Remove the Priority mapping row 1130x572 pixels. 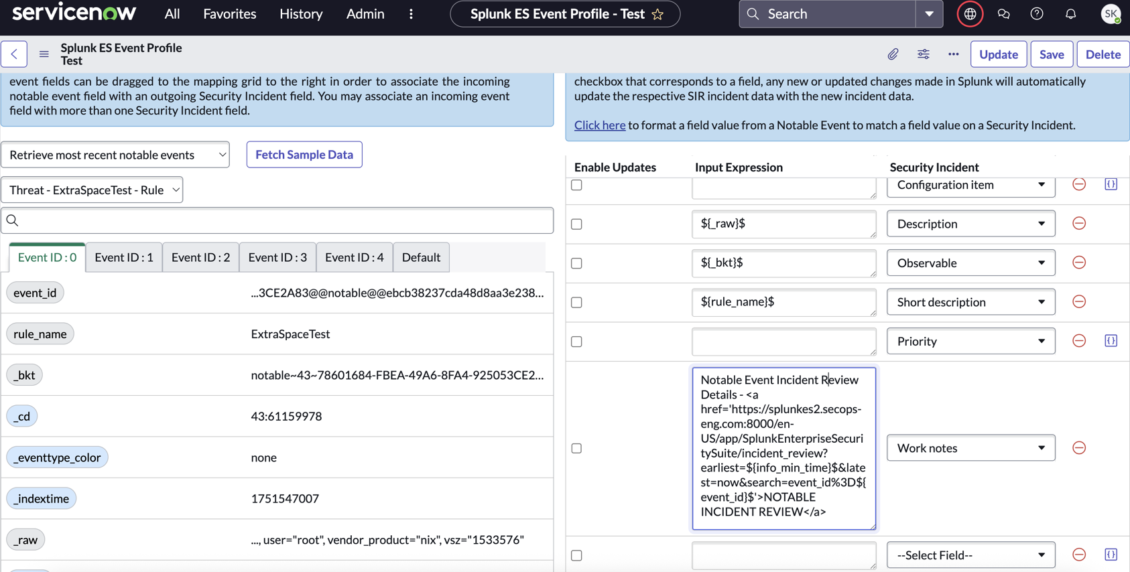click(1079, 341)
